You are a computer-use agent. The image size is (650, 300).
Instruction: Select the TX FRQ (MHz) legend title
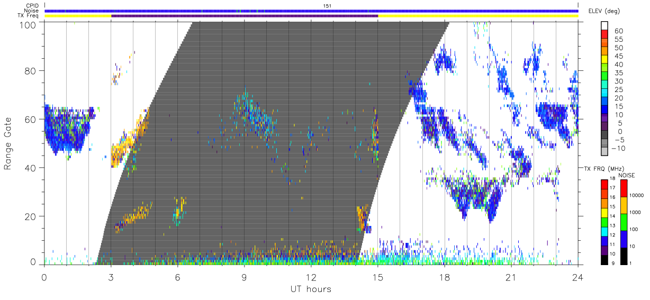[603, 168]
